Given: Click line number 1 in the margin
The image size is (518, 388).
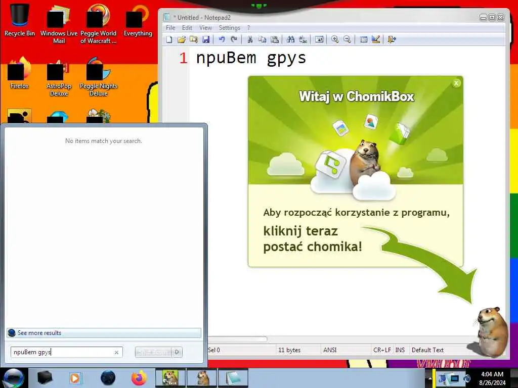Looking at the screenshot, I should click(x=183, y=58).
